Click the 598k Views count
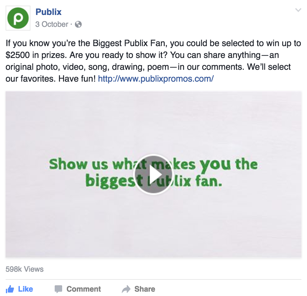The image size is (307, 296). [x=25, y=269]
